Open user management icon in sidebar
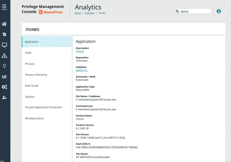Image resolution: width=231 pixels, height=162 pixels. pyautogui.click(x=4, y=98)
